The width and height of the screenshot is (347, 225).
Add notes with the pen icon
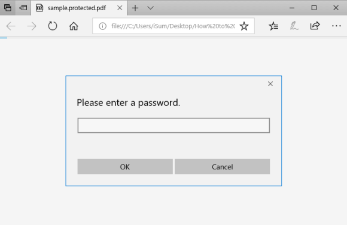(294, 26)
